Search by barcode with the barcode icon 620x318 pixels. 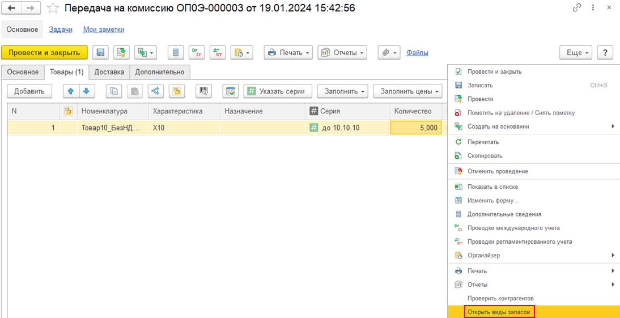[x=203, y=91]
